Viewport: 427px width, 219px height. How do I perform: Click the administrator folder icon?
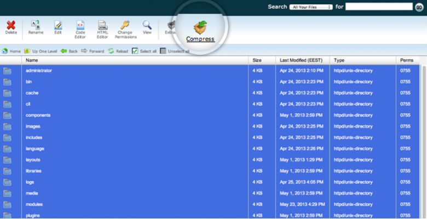[x=7, y=71]
